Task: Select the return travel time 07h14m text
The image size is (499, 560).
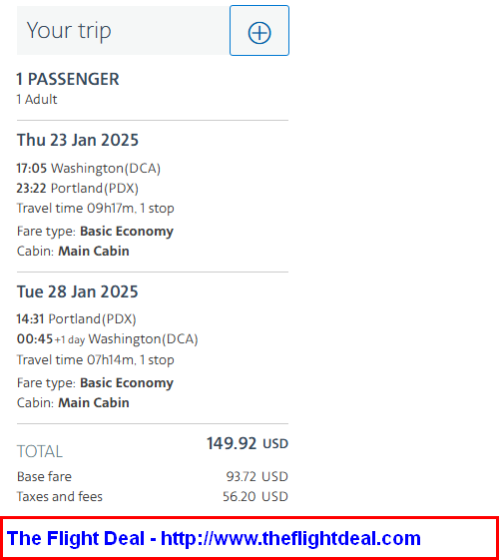Action: pyautogui.click(x=95, y=359)
